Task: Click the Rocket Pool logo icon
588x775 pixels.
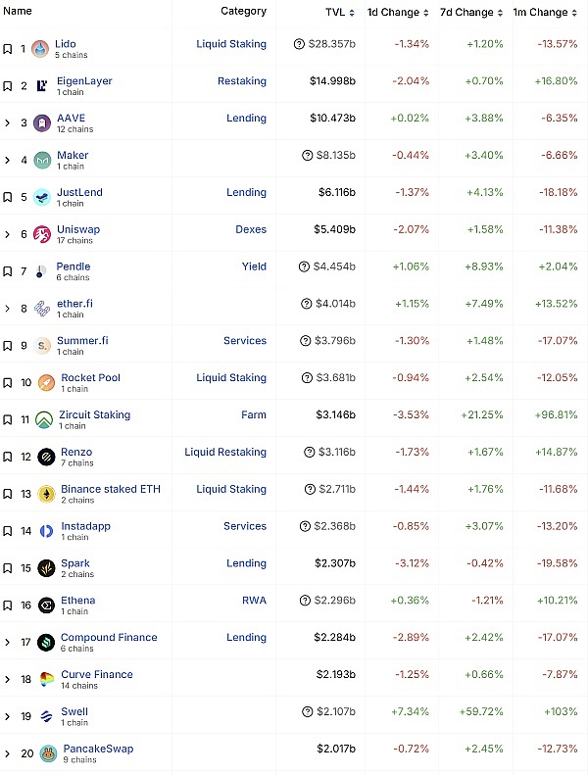Action: 45,383
